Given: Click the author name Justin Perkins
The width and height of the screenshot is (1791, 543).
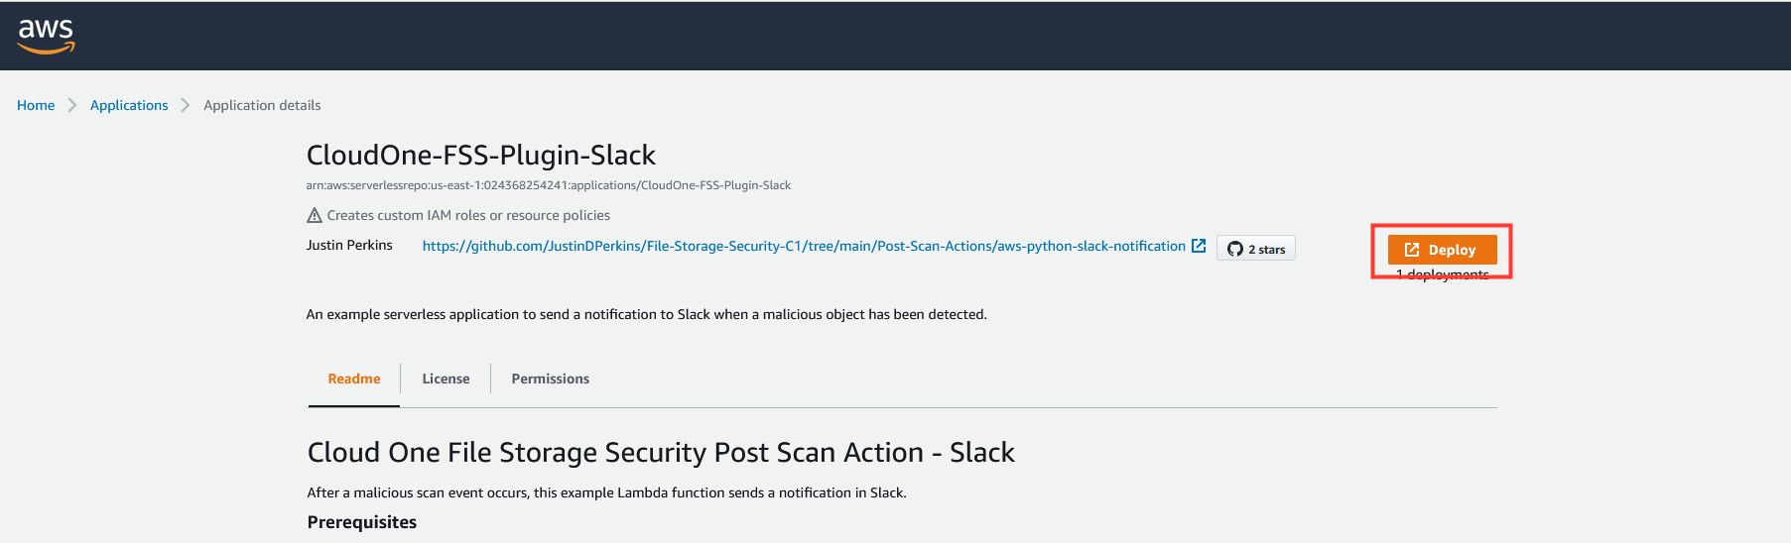Looking at the screenshot, I should (x=349, y=245).
